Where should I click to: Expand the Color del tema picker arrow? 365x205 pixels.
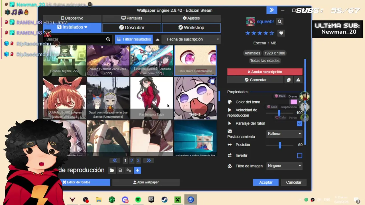point(300,102)
